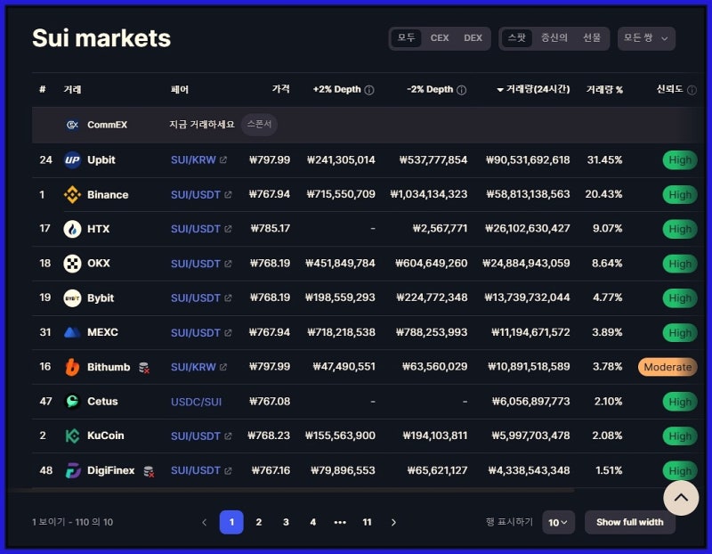Go to pagination page 3
Image resolution: width=712 pixels, height=554 pixels.
[x=286, y=522]
